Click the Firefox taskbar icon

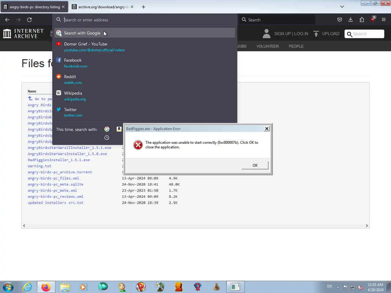point(46,287)
